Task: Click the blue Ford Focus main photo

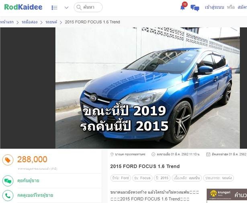Action: click(148, 88)
